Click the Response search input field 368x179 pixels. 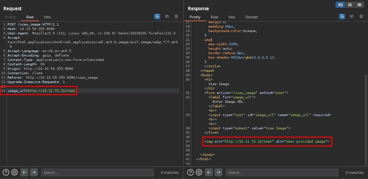pos(282,173)
